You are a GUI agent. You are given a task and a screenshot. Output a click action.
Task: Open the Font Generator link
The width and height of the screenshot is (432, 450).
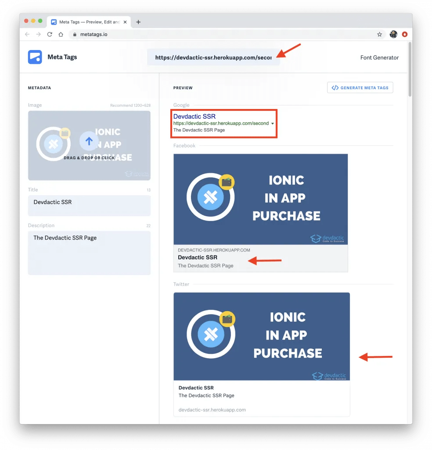pyautogui.click(x=379, y=57)
